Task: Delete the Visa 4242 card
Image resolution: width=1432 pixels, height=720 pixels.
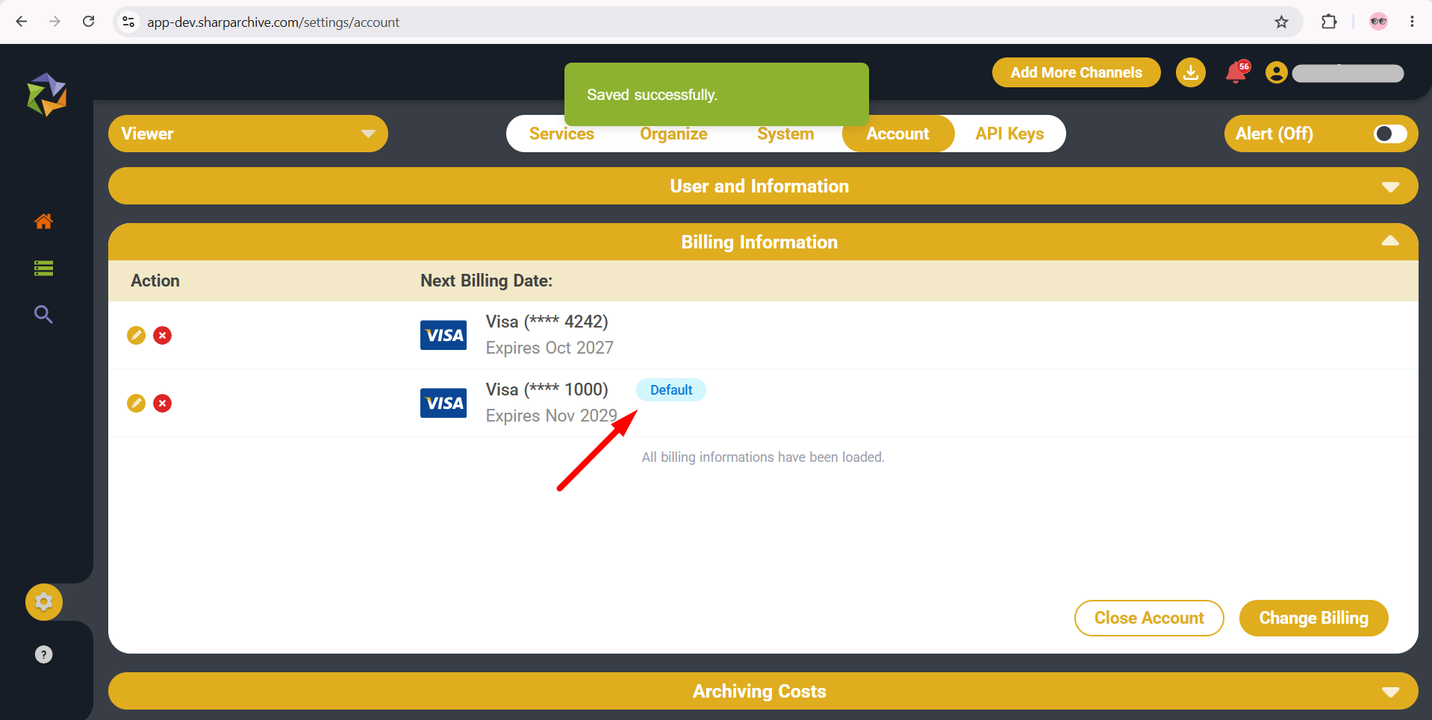Action: [162, 335]
